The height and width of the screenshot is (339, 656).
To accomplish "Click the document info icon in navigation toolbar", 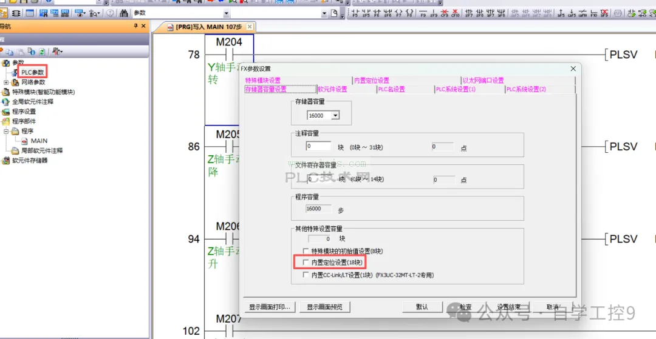I will point(32,52).
